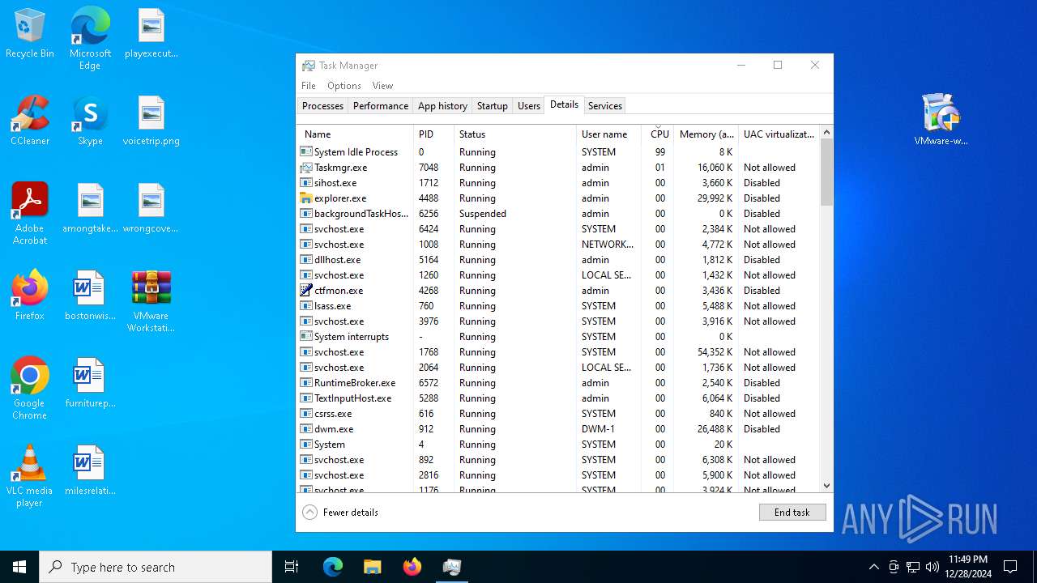Viewport: 1037px width, 583px height.
Task: Collapse with Fewer details button
Action: pos(340,513)
